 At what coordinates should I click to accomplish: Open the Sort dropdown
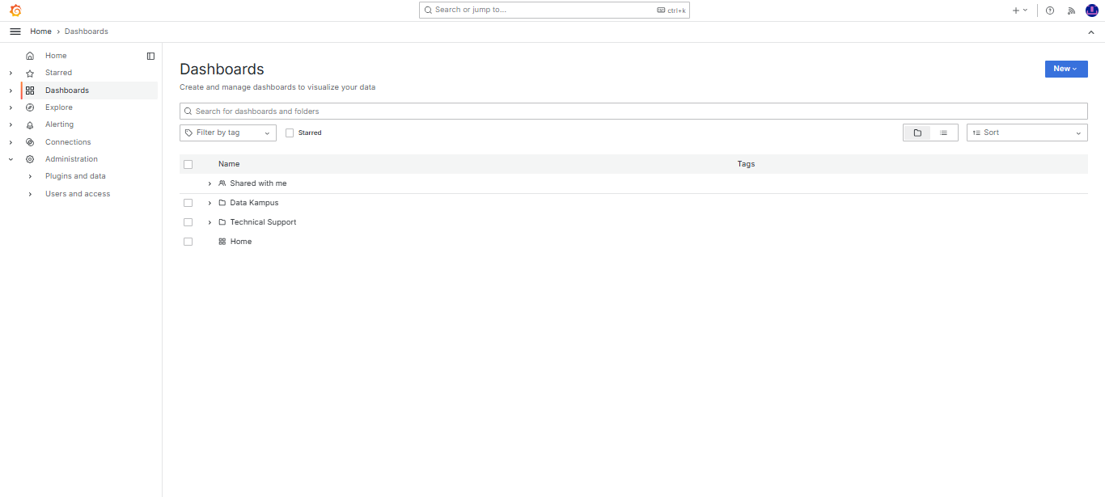tap(1027, 133)
